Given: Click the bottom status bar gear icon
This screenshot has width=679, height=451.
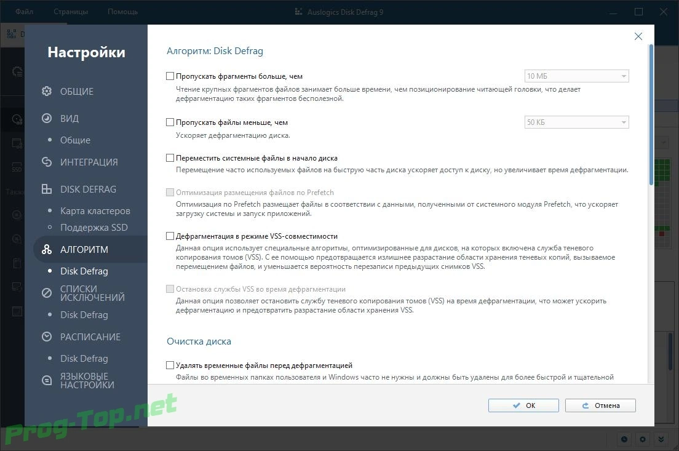Looking at the screenshot, I should pos(643,439).
